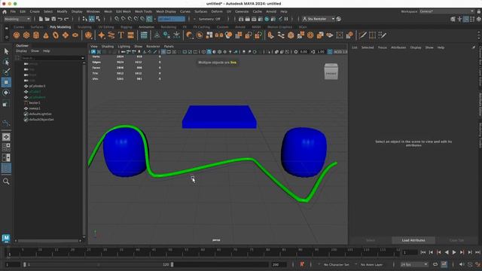Switch to the Poly Modeling shelf tab

[60, 27]
